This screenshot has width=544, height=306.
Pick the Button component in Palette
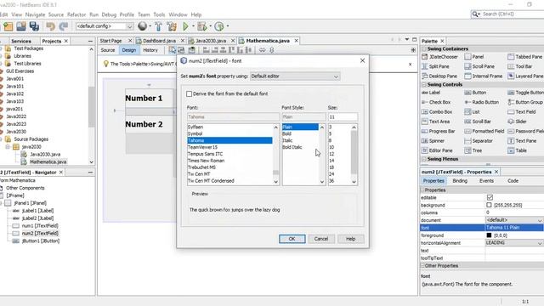(x=475, y=93)
